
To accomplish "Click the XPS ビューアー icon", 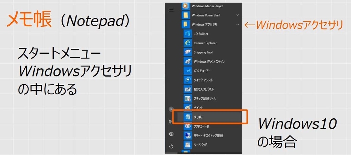I will point(187,71).
